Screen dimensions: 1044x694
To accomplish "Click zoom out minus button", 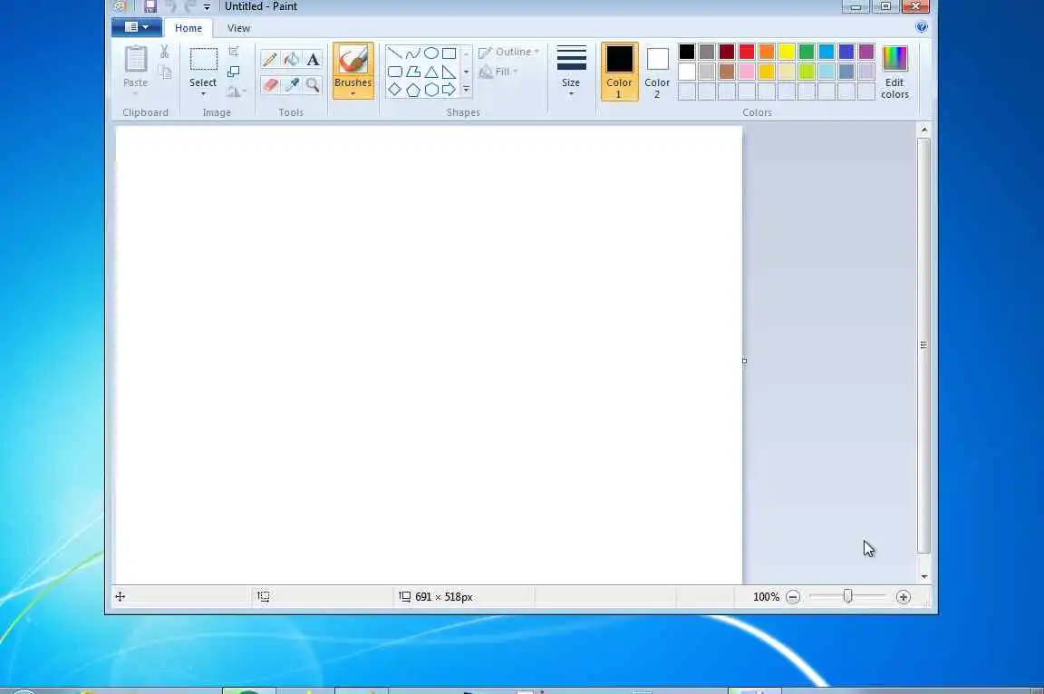I will pos(792,597).
